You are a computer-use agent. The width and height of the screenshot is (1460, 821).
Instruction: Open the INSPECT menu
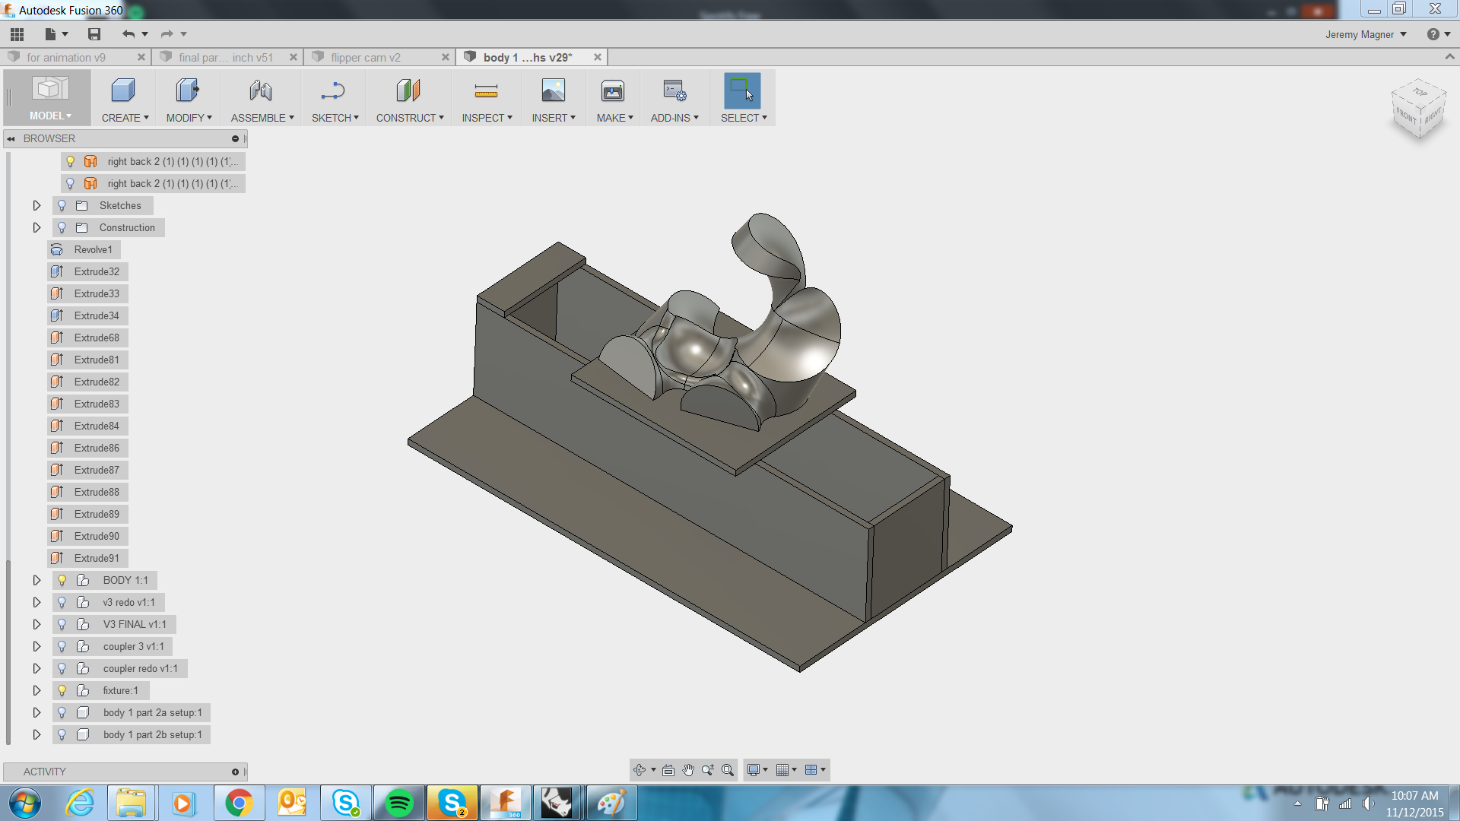tap(487, 118)
